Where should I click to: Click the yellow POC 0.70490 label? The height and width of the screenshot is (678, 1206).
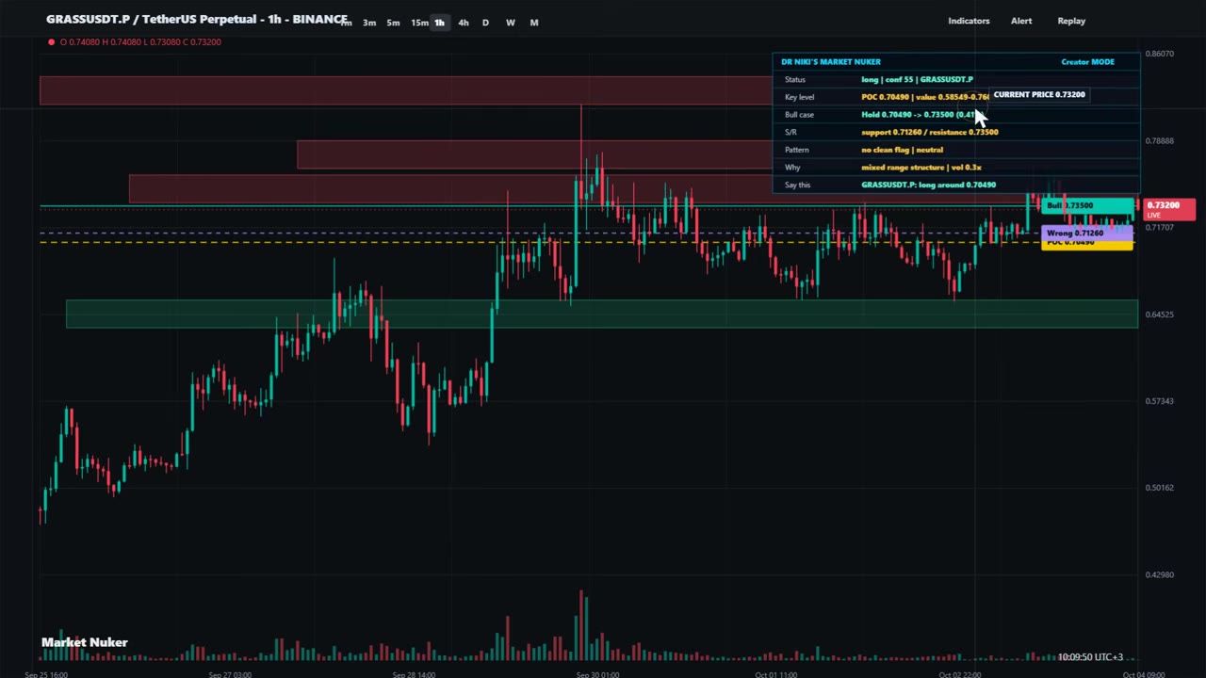tap(1086, 245)
